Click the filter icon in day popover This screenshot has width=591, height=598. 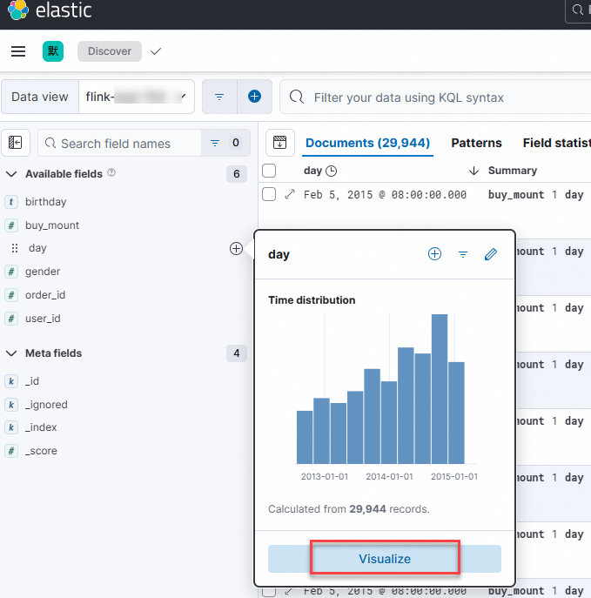pyautogui.click(x=463, y=254)
